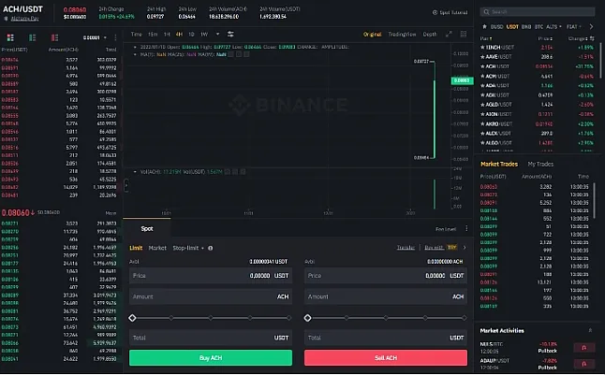
Task: Click the Spot Tutorial play icon
Action: click(x=435, y=12)
